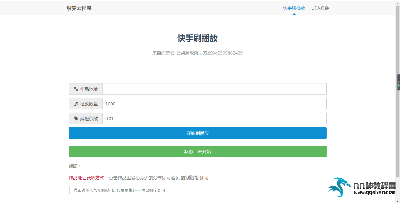Click the music note icon beside 播放数量
400x203 pixels.
point(76,104)
